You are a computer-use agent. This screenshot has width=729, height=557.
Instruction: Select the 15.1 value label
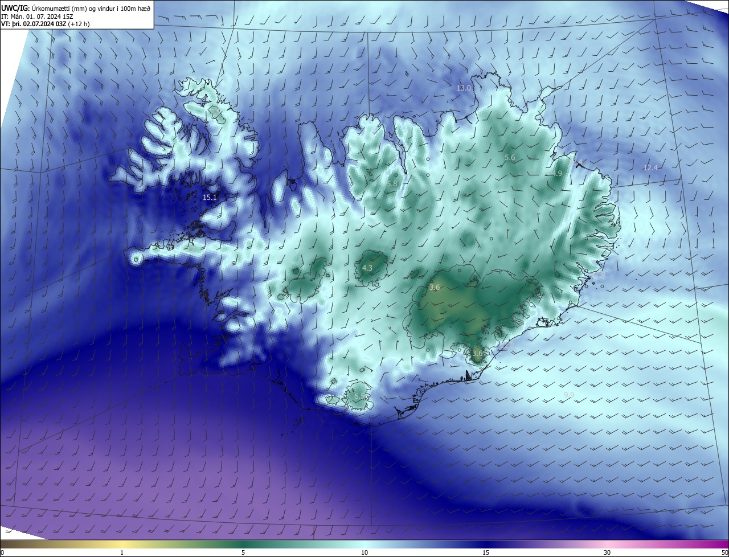pos(210,197)
